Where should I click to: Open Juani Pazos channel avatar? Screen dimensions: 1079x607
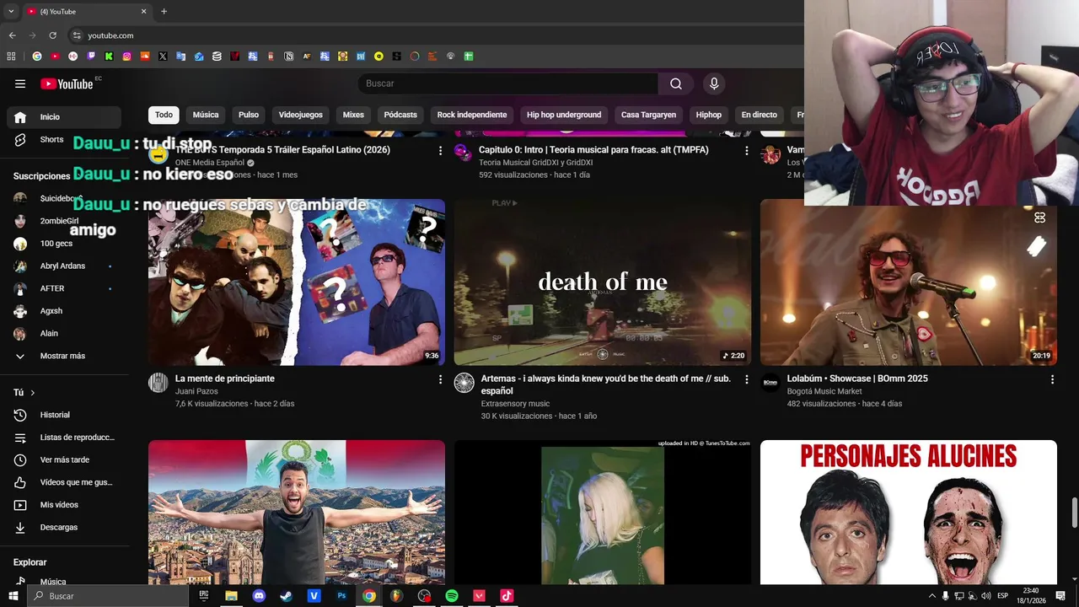(158, 383)
